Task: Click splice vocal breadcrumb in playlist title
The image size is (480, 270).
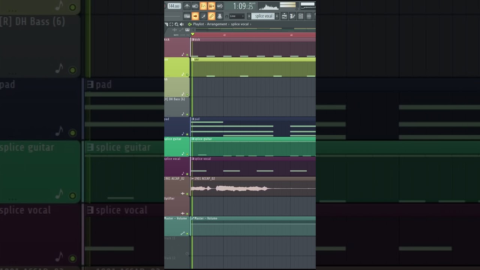Action: [x=240, y=24]
